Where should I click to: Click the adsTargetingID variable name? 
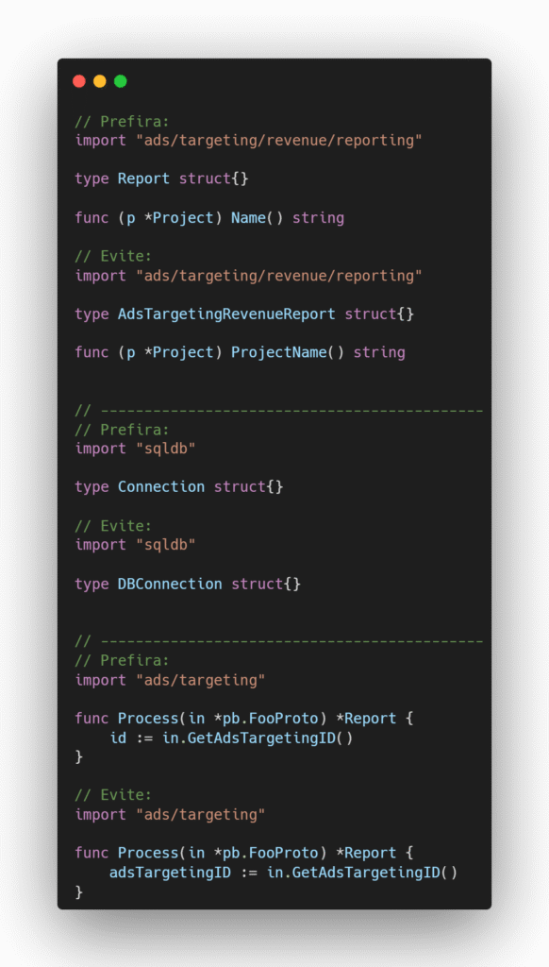170,873
